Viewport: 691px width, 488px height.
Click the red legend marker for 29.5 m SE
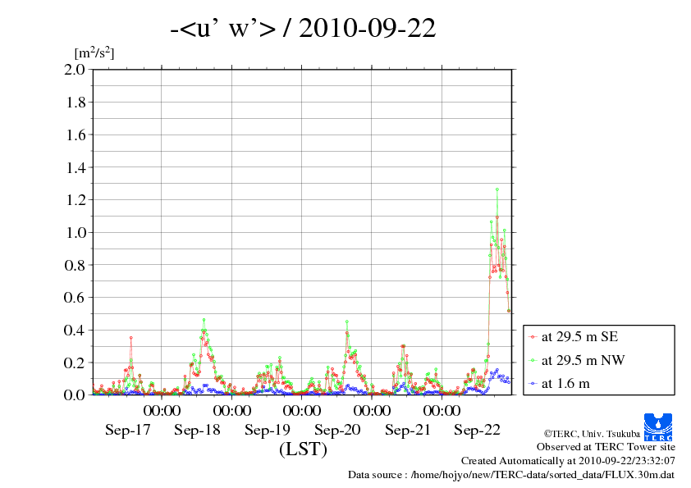533,337
